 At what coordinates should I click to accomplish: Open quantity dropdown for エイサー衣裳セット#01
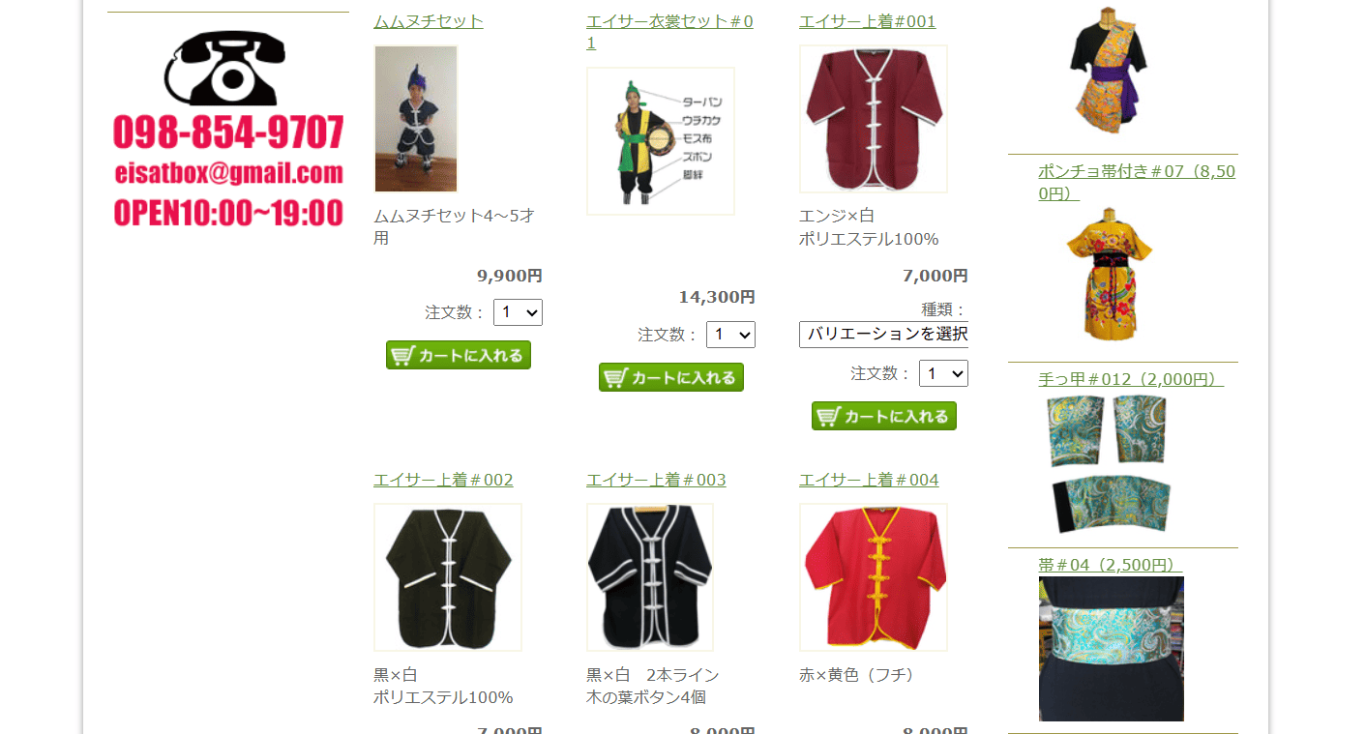[730, 335]
